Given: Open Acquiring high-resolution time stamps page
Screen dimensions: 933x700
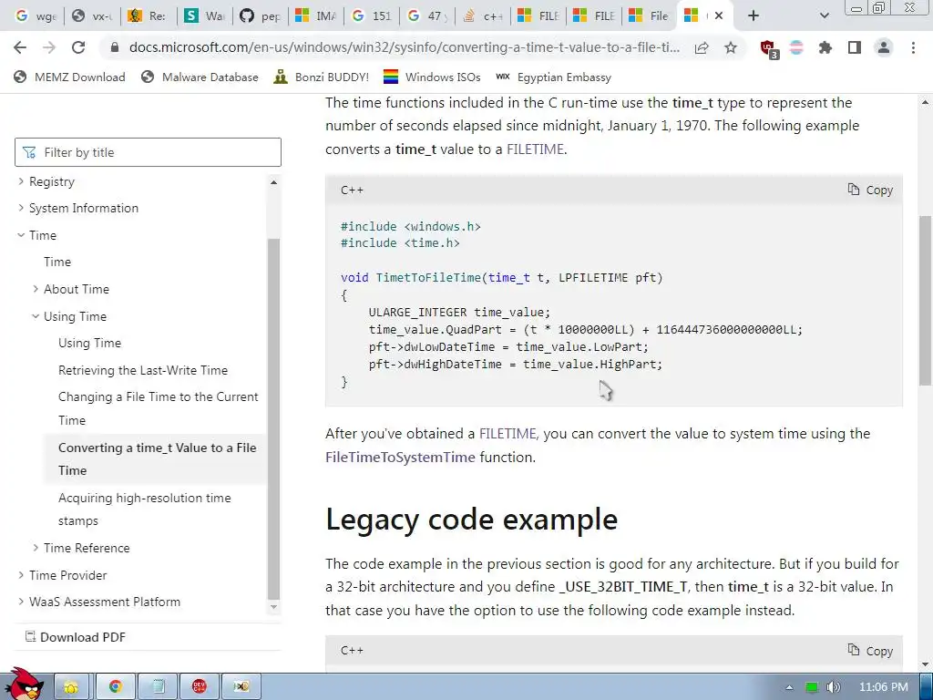Looking at the screenshot, I should (145, 509).
